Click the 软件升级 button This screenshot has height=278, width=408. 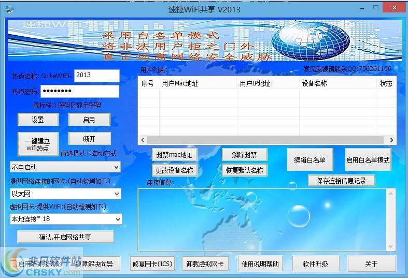tap(316, 264)
